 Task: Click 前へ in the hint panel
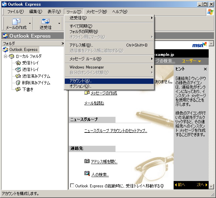click(180, 185)
